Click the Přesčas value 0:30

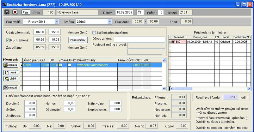[x=123, y=126]
